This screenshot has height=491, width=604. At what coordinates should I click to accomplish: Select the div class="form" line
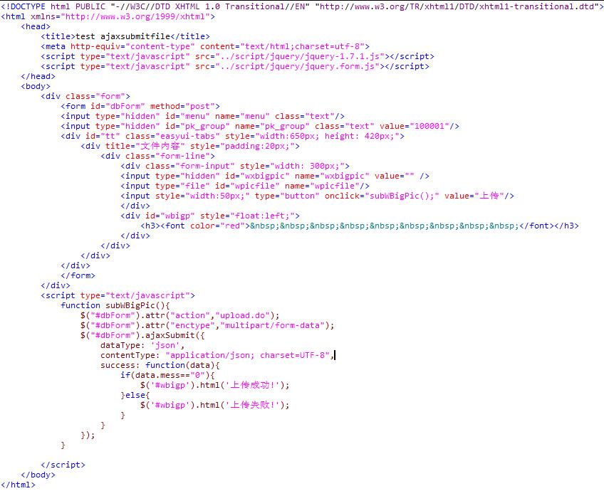pyautogui.click(x=85, y=96)
